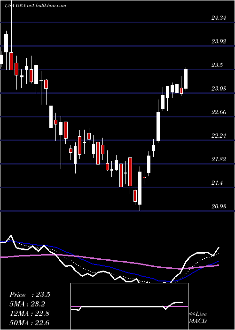Screen dimensions: 235x330
Task: Click the 24.34 price axis label
Action: 219,18
